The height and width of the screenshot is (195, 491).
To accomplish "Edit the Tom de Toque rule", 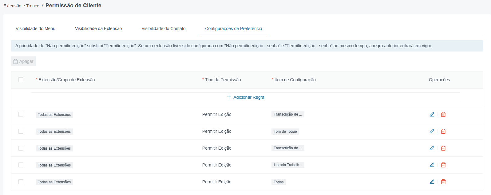I will (x=432, y=131).
